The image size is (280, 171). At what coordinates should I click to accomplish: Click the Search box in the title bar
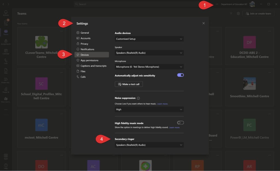(136, 4)
